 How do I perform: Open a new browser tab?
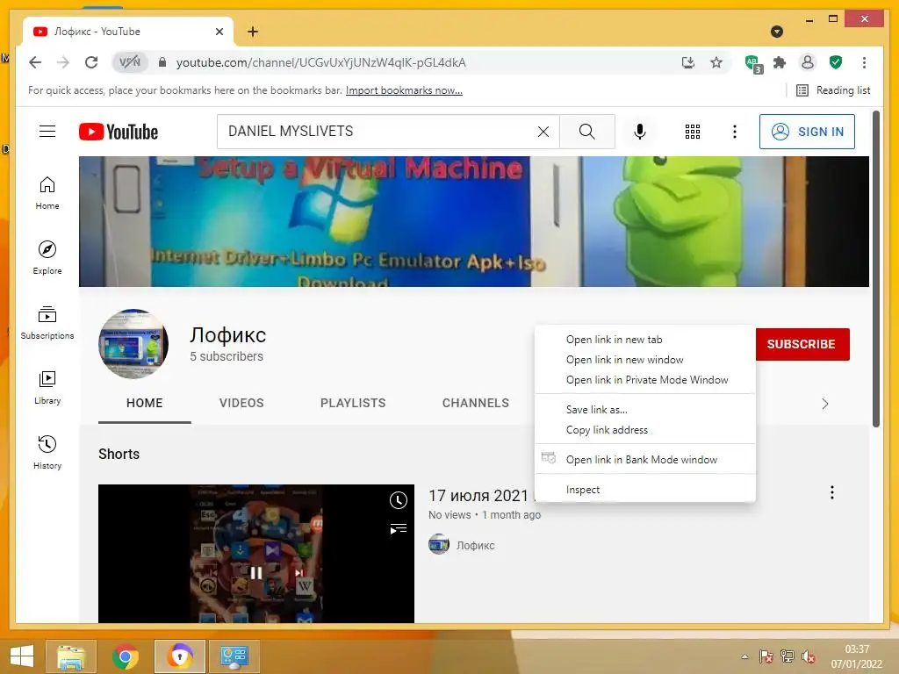tap(252, 32)
